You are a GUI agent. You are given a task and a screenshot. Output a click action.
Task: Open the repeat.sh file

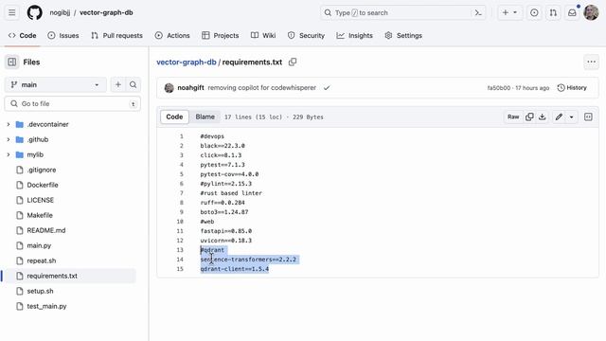(42, 260)
